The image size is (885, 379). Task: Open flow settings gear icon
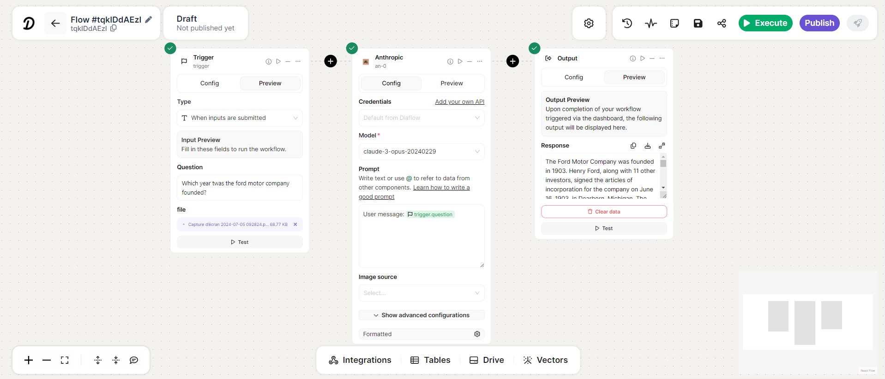point(589,23)
